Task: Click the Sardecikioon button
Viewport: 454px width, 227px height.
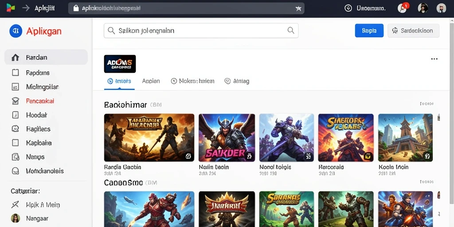Action: point(414,31)
